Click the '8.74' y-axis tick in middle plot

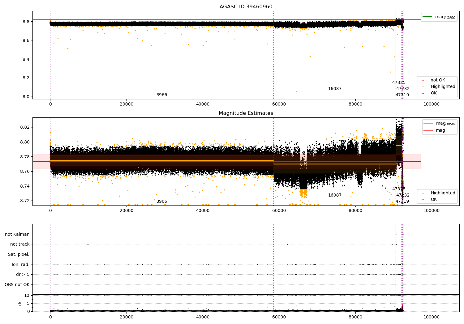click(25, 186)
